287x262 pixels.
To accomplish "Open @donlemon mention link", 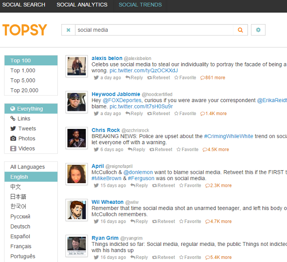I will (x=138, y=172).
